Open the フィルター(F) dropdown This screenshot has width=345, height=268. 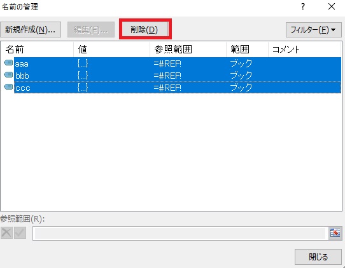314,30
